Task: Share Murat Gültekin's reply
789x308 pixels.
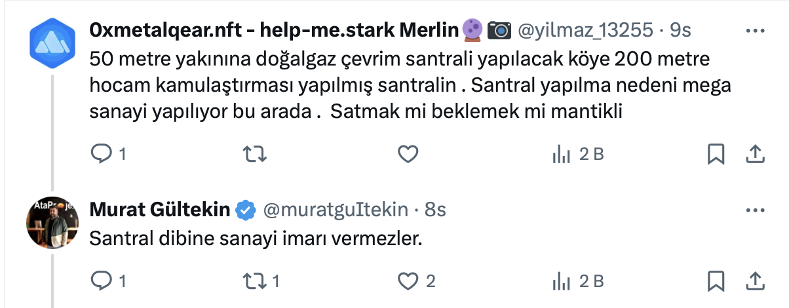Action: 754,281
